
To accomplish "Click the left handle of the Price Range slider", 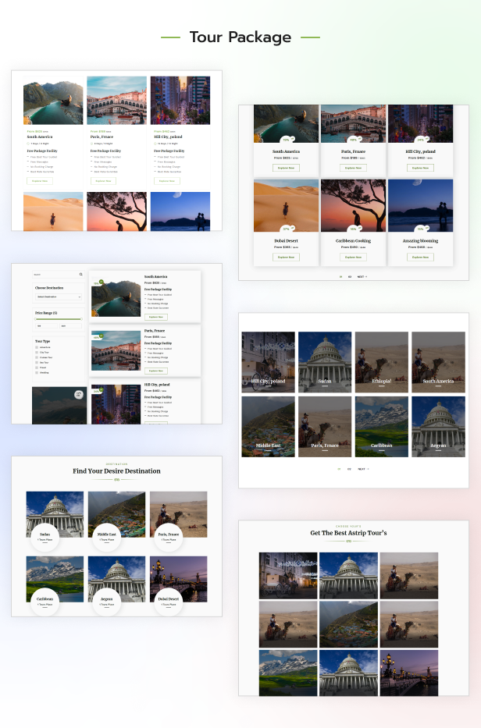I will (x=35, y=319).
